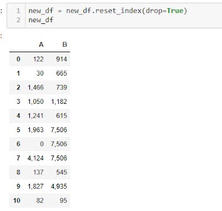Click row index 0 label

(x=18, y=59)
